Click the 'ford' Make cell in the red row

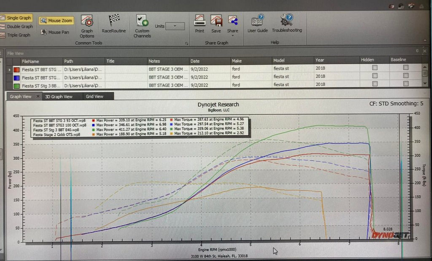[x=251, y=69]
